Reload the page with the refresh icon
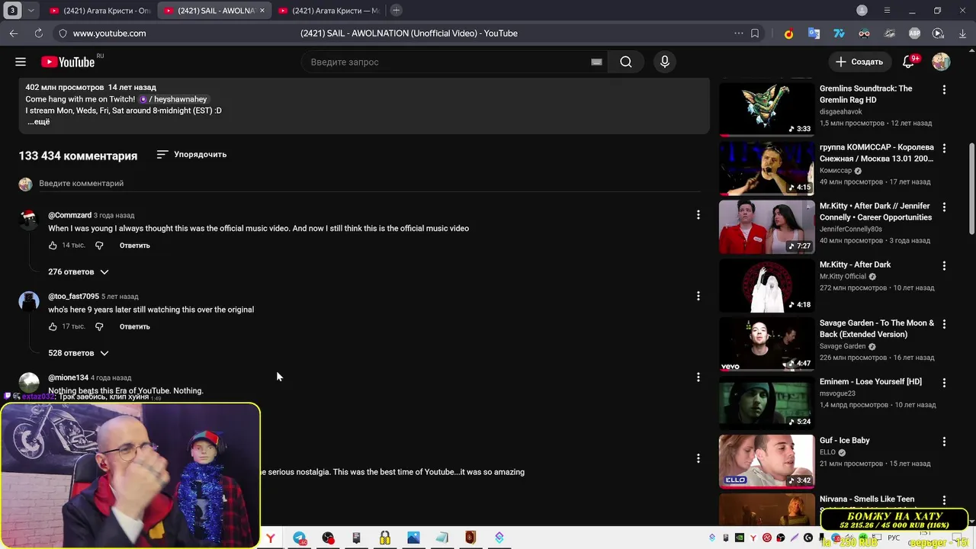Screen dimensions: 976x549 tap(38, 34)
